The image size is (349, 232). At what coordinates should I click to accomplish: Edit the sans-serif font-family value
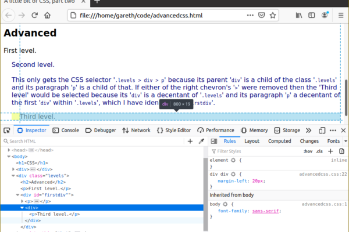(x=265, y=211)
